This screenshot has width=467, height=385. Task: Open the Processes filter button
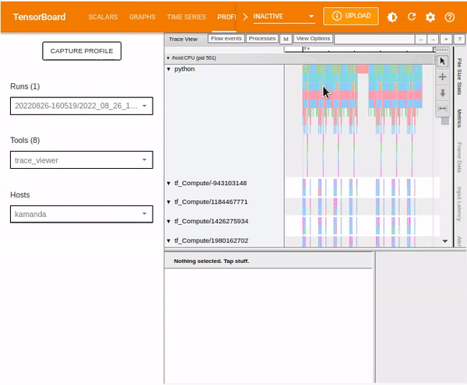tap(262, 39)
